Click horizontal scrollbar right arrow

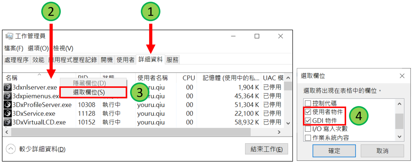(279, 132)
